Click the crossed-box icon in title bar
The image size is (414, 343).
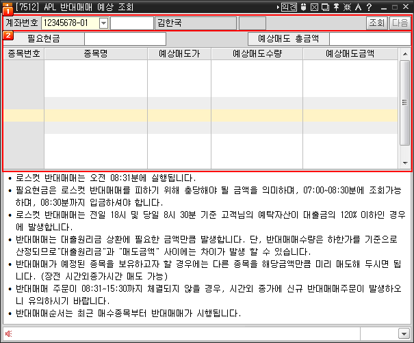coord(314,7)
